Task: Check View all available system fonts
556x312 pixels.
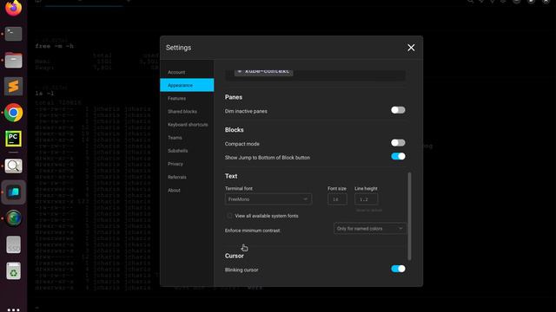Action: 229,216
